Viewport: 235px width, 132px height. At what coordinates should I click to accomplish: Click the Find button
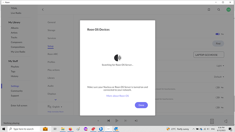tap(218, 44)
